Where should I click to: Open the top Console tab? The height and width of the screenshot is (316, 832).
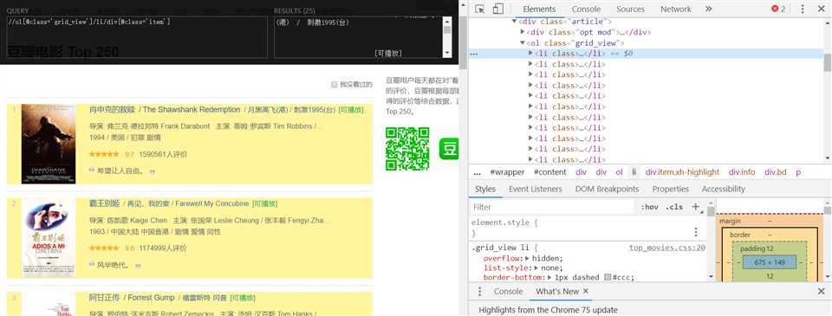pos(587,9)
